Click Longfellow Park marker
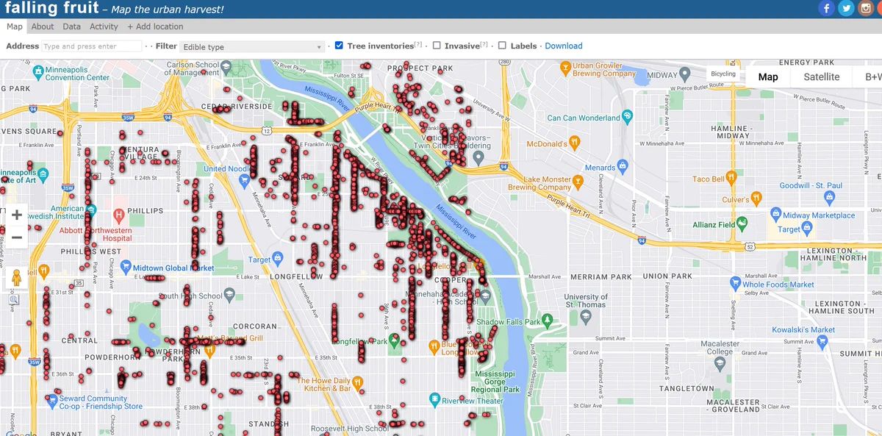882x436 pixels. (394, 341)
